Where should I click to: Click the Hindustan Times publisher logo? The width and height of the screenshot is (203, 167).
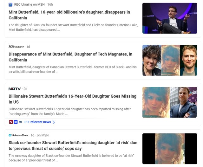[x=18, y=135]
